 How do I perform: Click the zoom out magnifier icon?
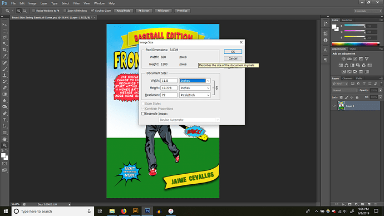[x=24, y=11]
